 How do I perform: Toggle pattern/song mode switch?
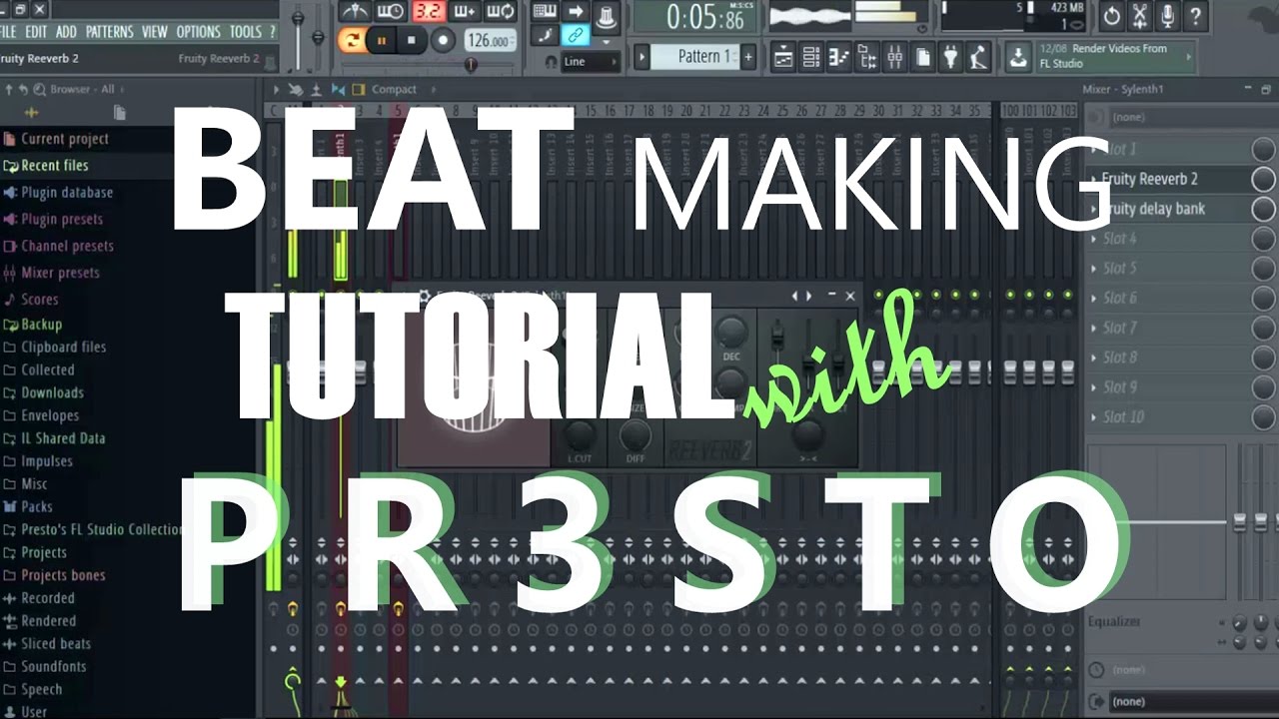(351, 40)
